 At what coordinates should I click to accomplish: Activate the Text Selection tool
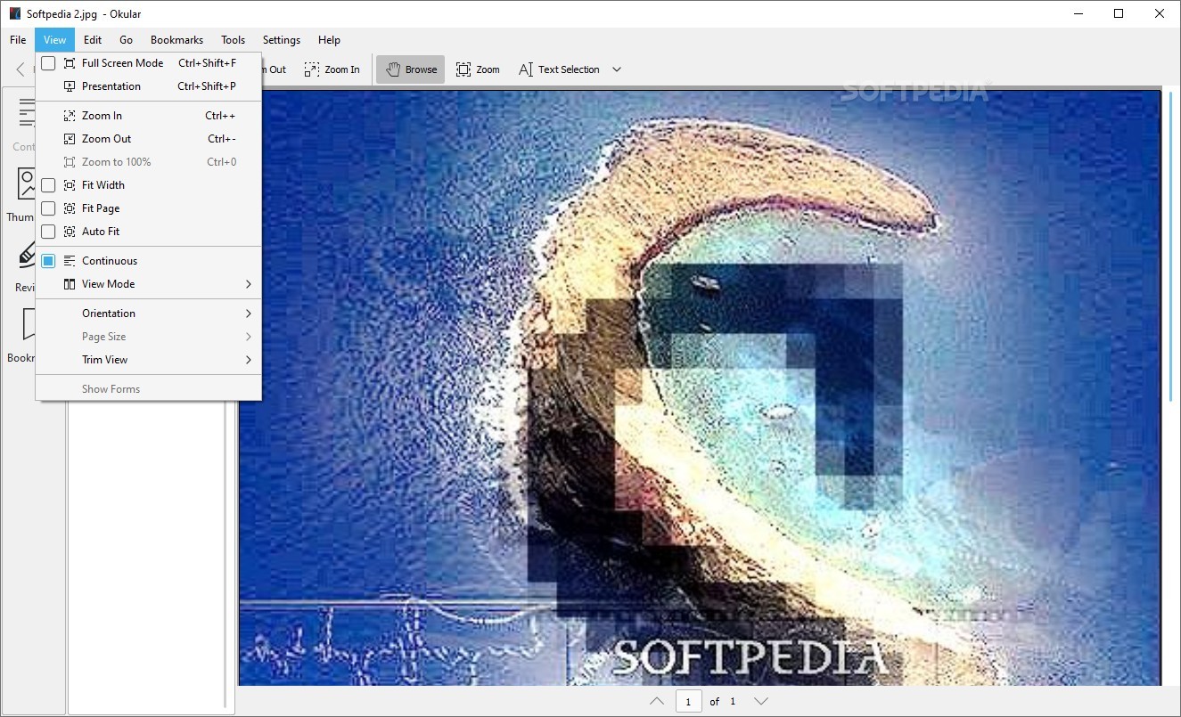tap(559, 69)
